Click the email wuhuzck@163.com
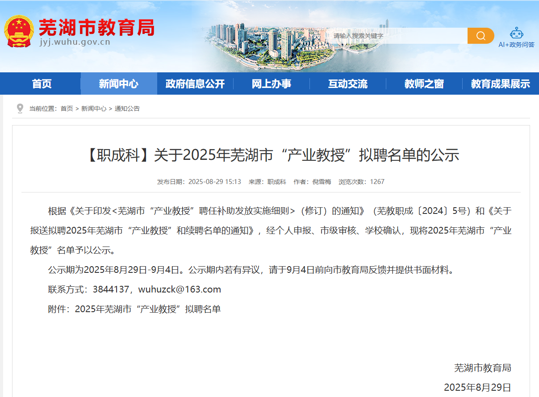Viewport: 539px width, 397px height. coord(180,289)
